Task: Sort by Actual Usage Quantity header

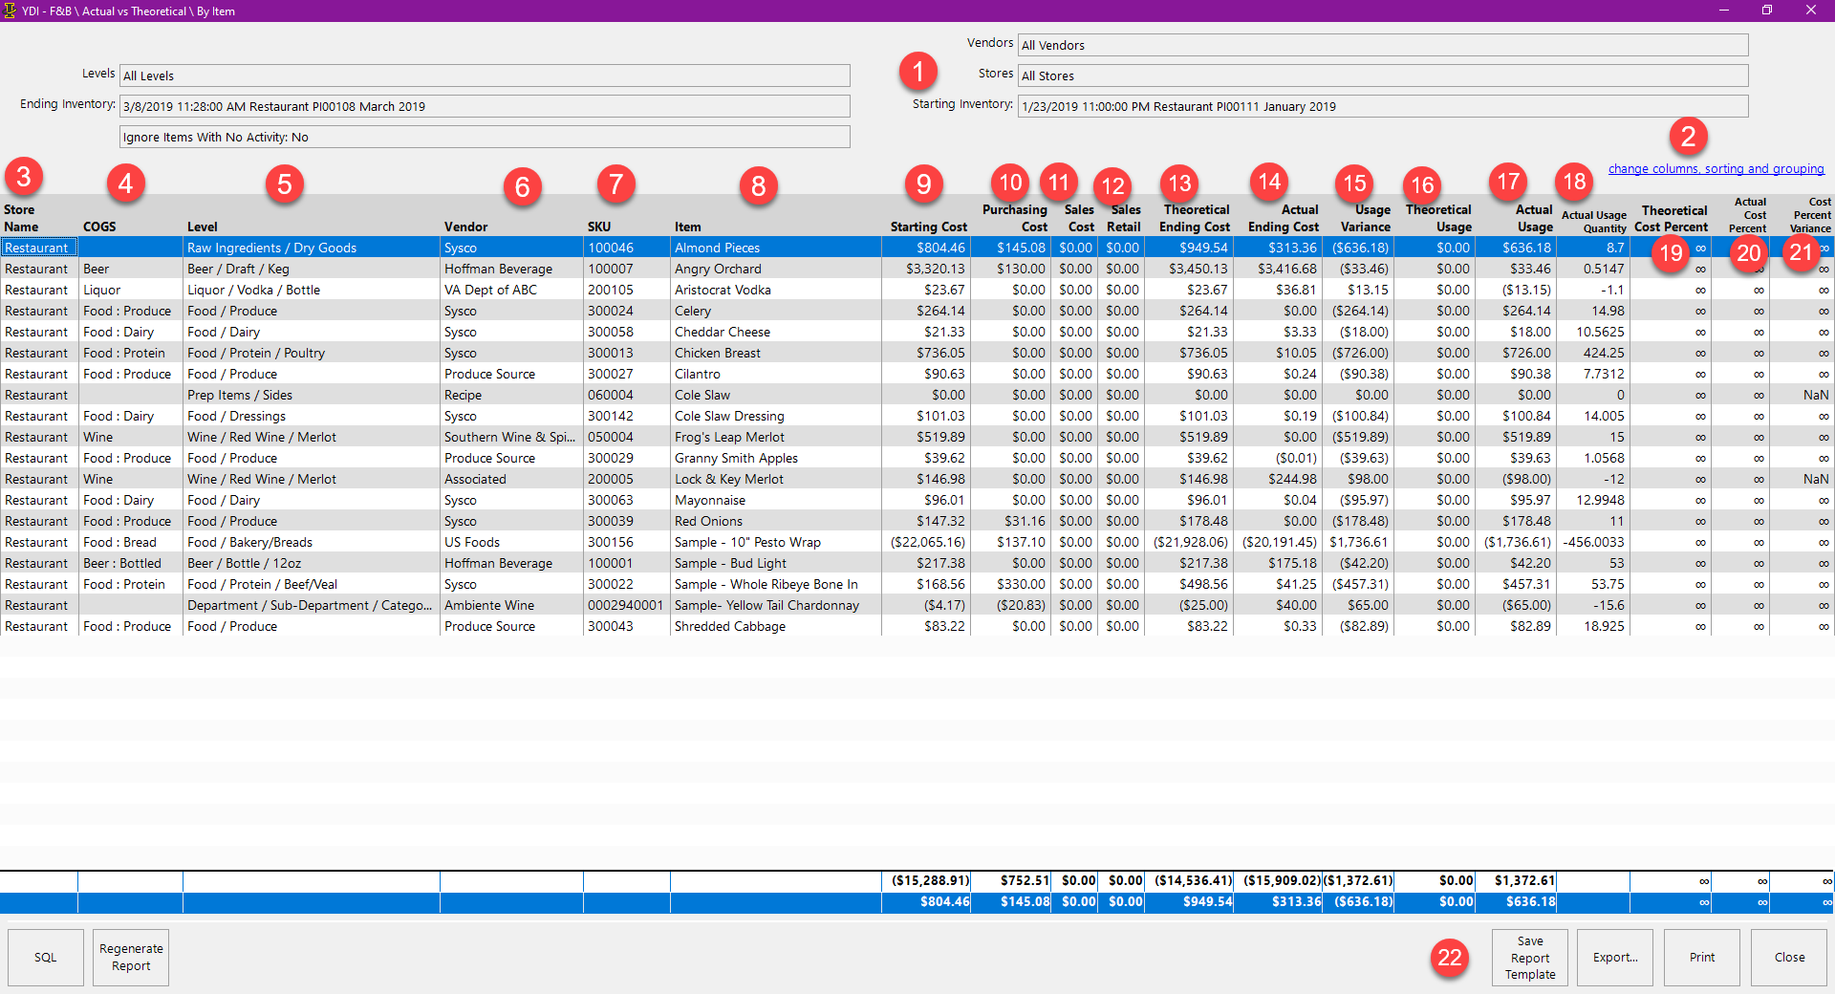Action: (x=1594, y=222)
